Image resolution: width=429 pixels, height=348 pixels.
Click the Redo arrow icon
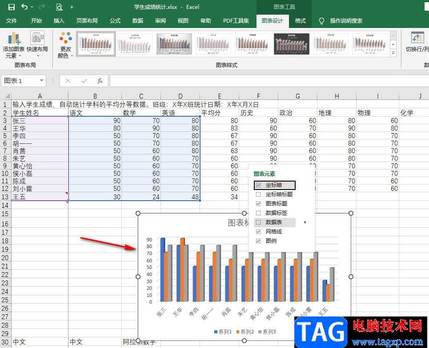click(x=42, y=7)
